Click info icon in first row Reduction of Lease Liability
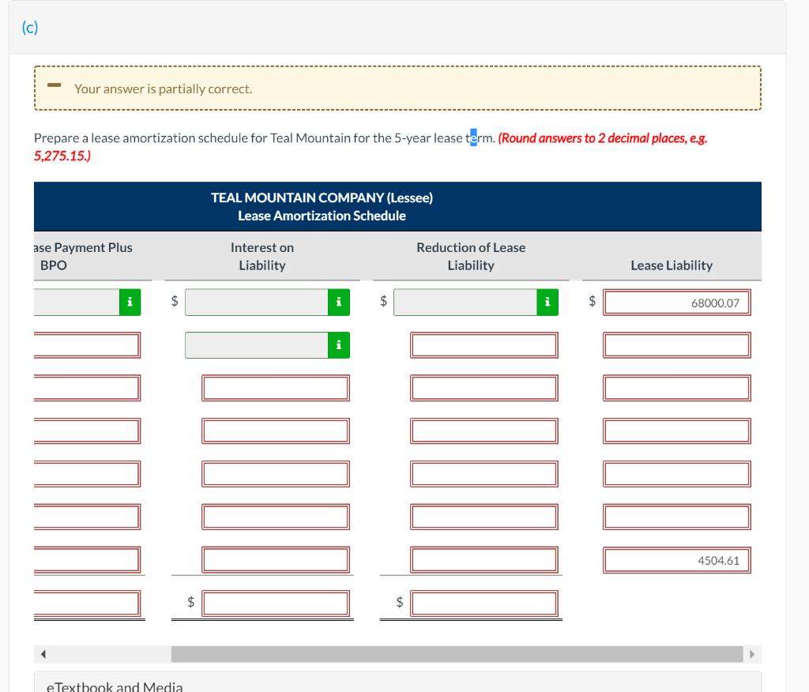The height and width of the screenshot is (692, 809). (547, 302)
